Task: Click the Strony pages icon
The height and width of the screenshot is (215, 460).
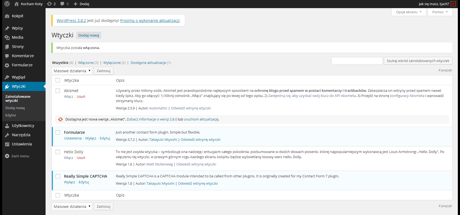Action: click(7, 47)
